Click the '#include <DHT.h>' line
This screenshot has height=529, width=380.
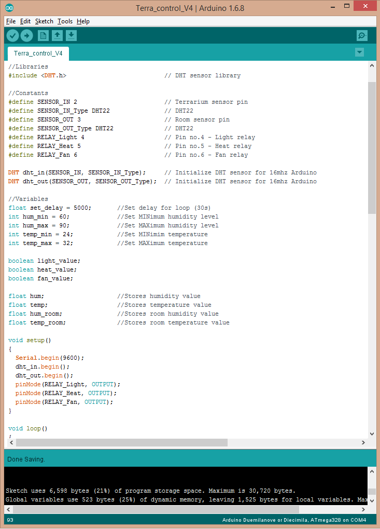click(x=37, y=76)
